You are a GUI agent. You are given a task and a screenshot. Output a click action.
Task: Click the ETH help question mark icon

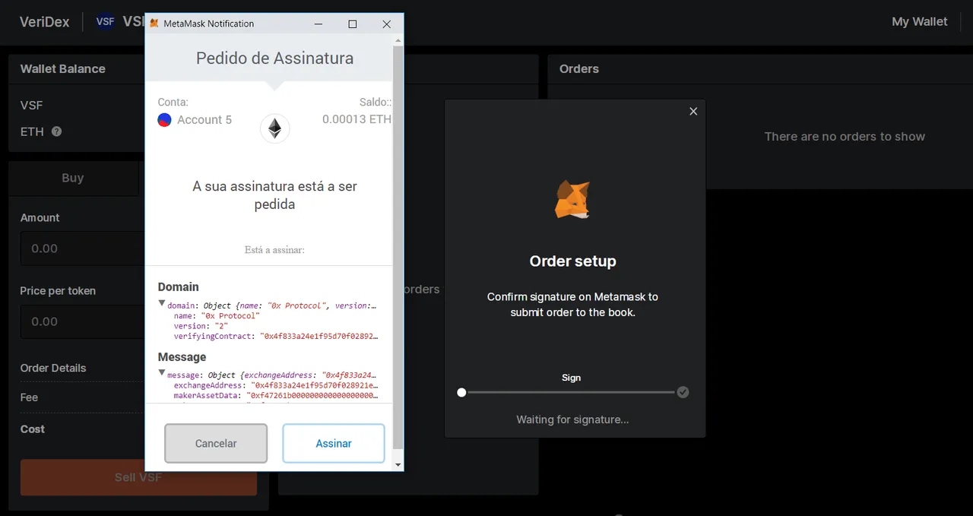pyautogui.click(x=56, y=131)
